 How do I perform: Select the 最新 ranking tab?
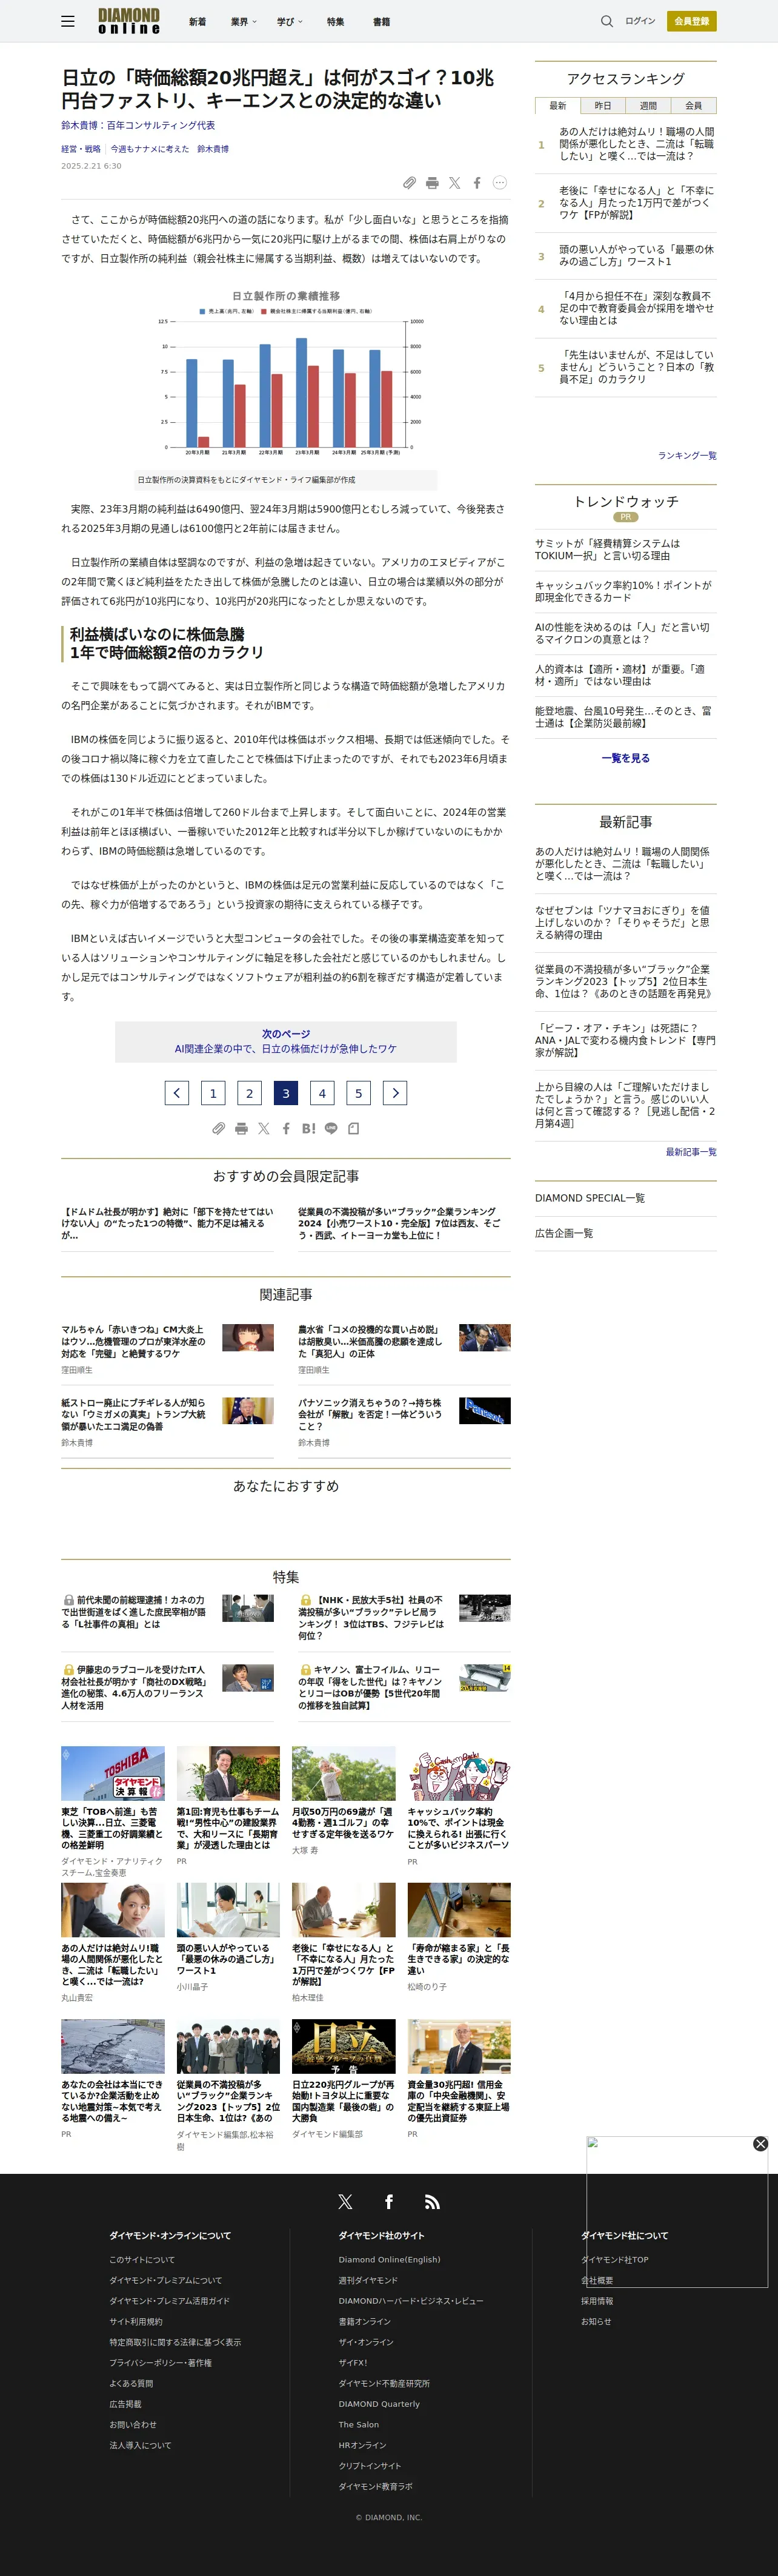(x=557, y=105)
